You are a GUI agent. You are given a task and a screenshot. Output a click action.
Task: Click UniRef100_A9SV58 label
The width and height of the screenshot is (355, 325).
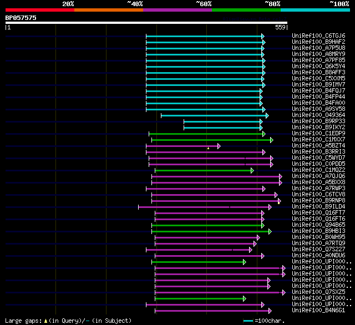pyautogui.click(x=318, y=109)
